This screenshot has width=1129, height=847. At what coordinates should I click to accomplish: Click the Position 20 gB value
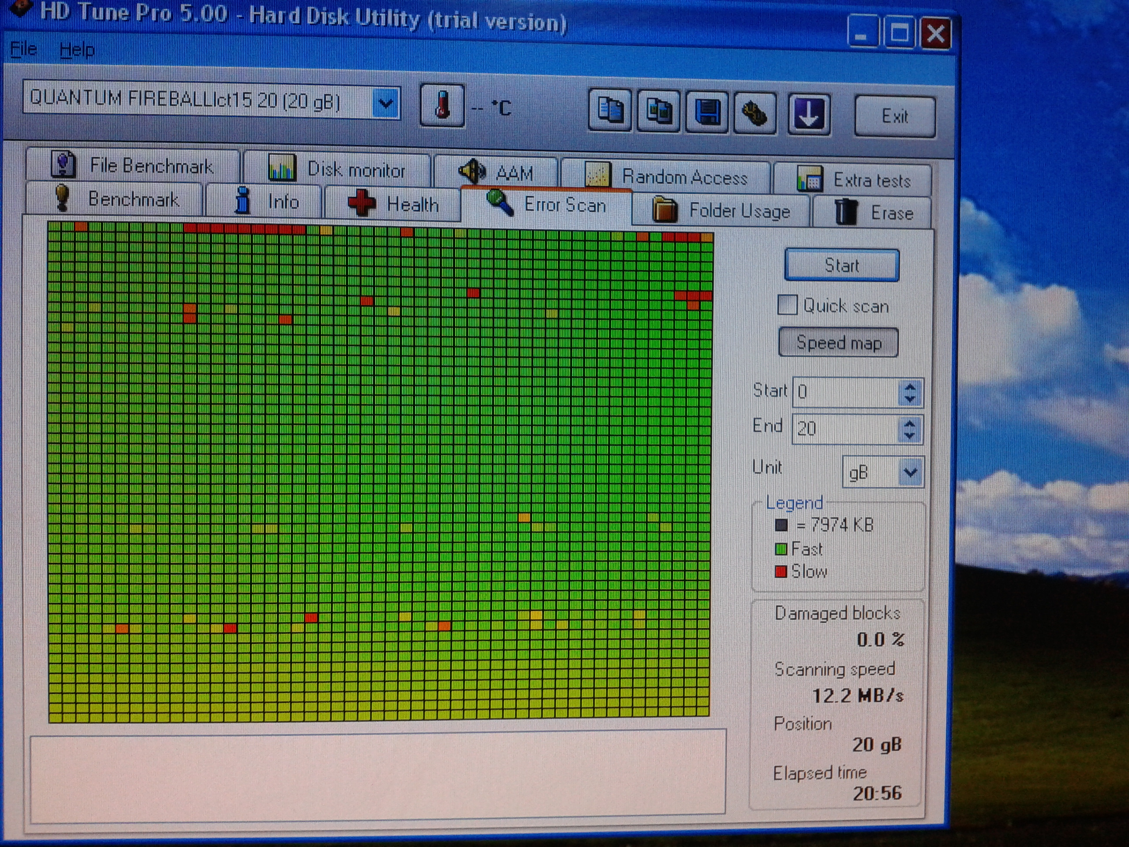877,745
